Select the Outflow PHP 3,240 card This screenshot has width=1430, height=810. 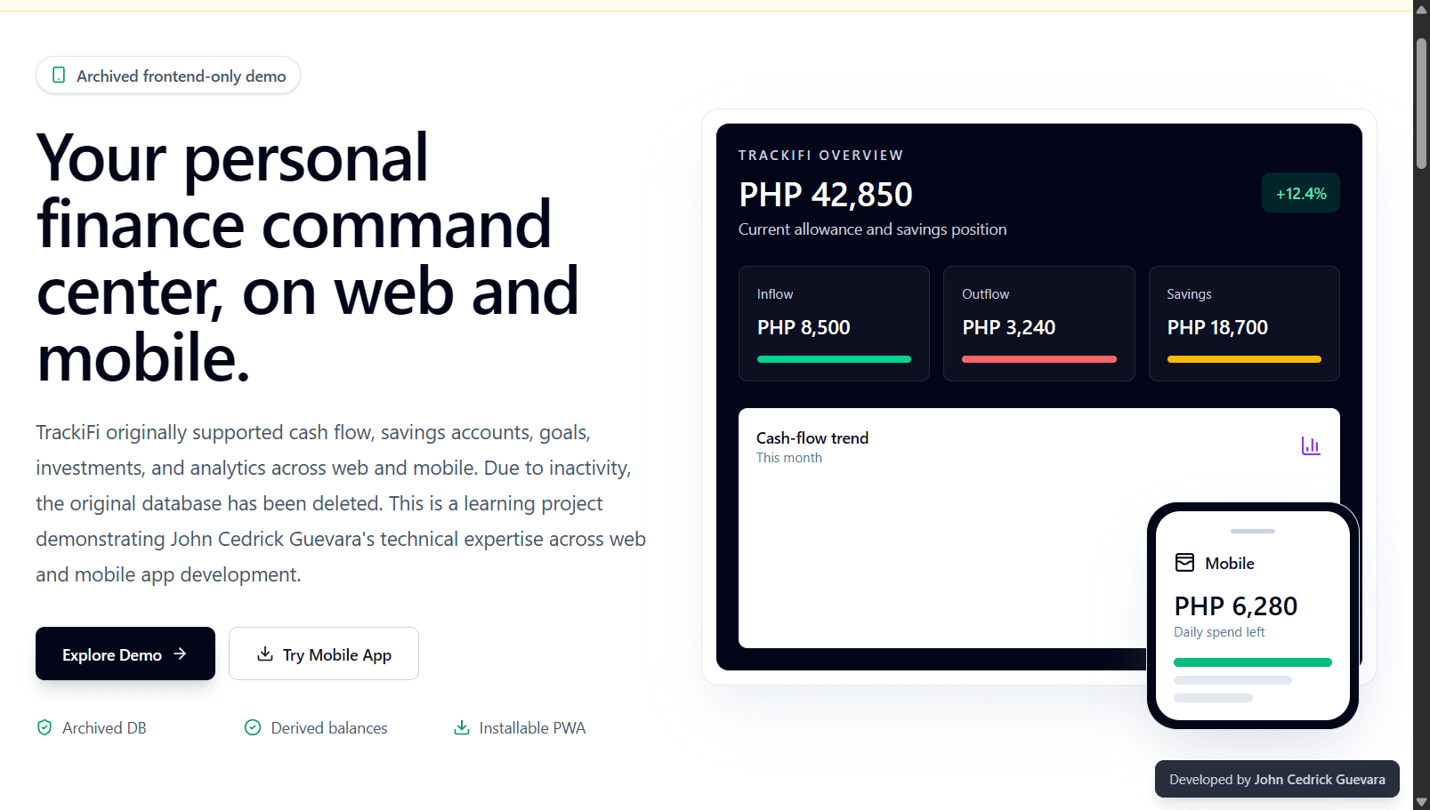point(1039,324)
